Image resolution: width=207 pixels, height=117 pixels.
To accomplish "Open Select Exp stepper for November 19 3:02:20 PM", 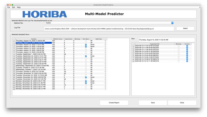I will tap(105, 74).
